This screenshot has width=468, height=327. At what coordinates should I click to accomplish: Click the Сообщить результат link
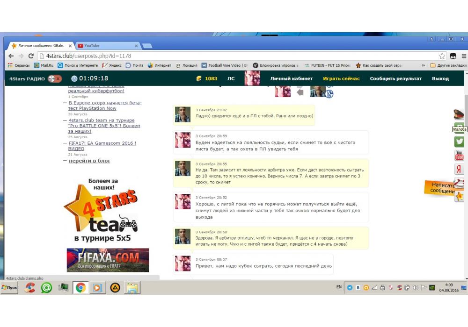(x=395, y=78)
